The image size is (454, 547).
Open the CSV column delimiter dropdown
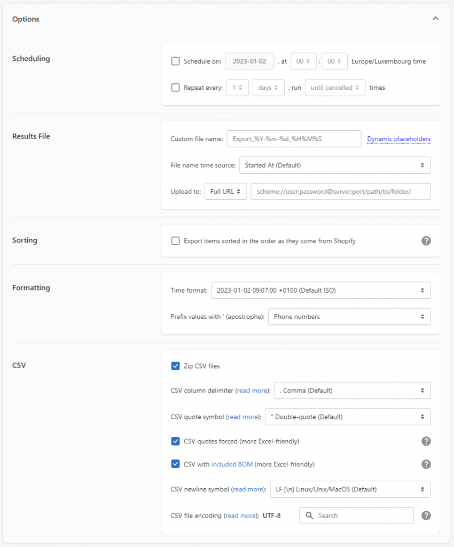[x=353, y=390]
